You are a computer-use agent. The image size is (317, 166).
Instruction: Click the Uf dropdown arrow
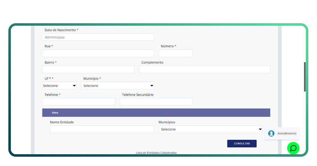click(x=74, y=86)
